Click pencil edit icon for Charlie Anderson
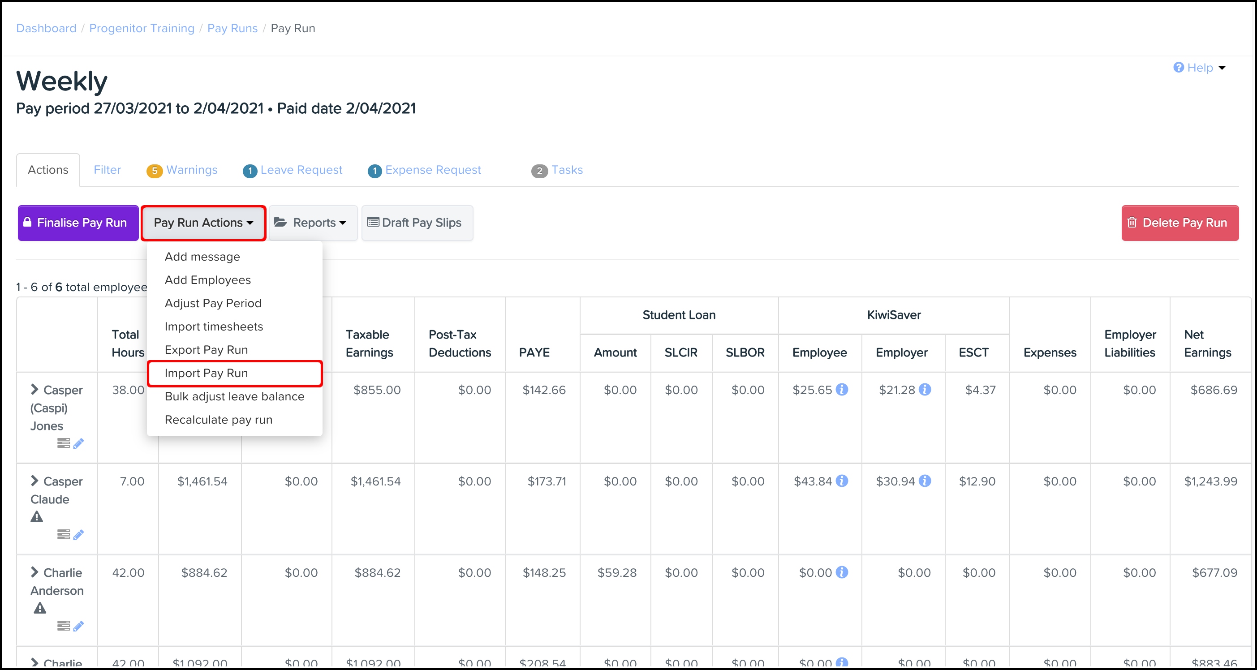Image resolution: width=1257 pixels, height=670 pixels. pyautogui.click(x=78, y=626)
